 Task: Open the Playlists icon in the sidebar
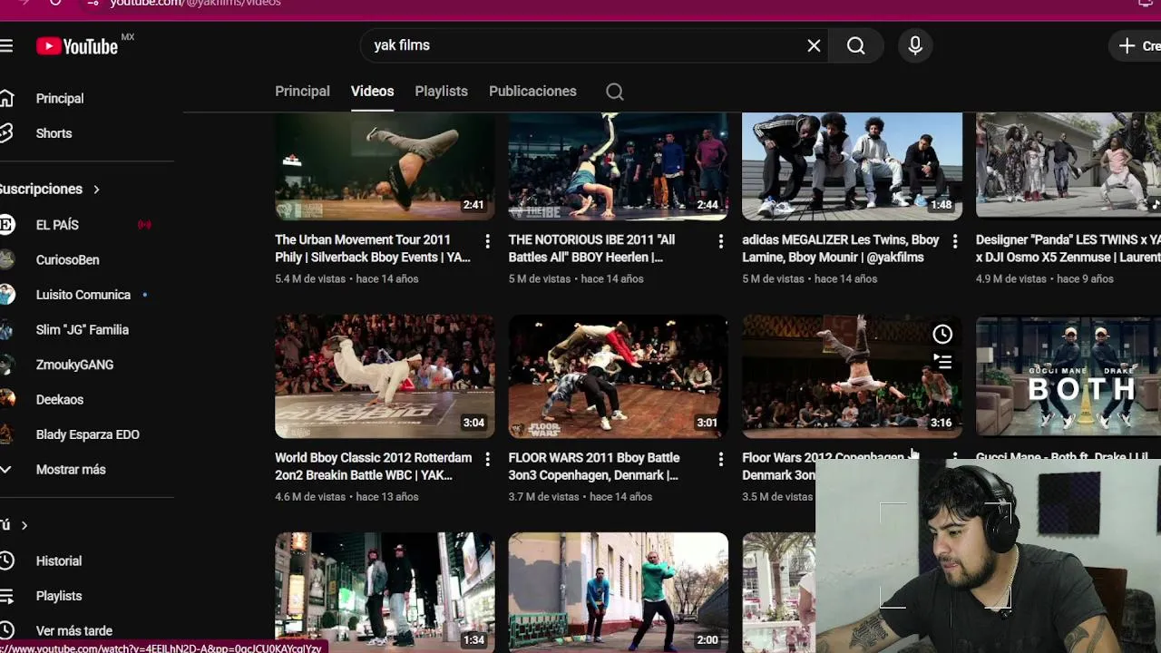5,596
